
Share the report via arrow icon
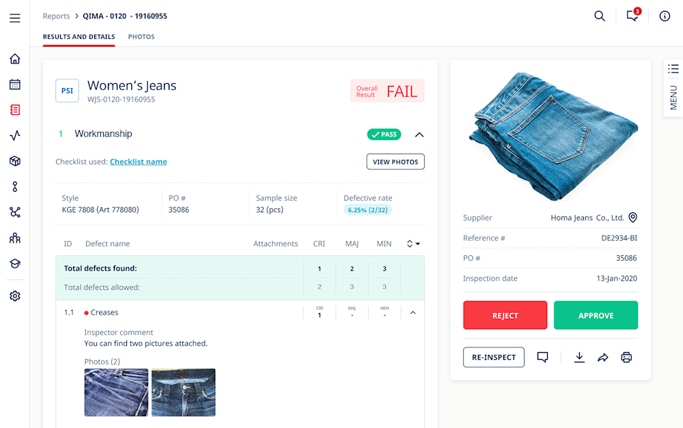pyautogui.click(x=603, y=358)
